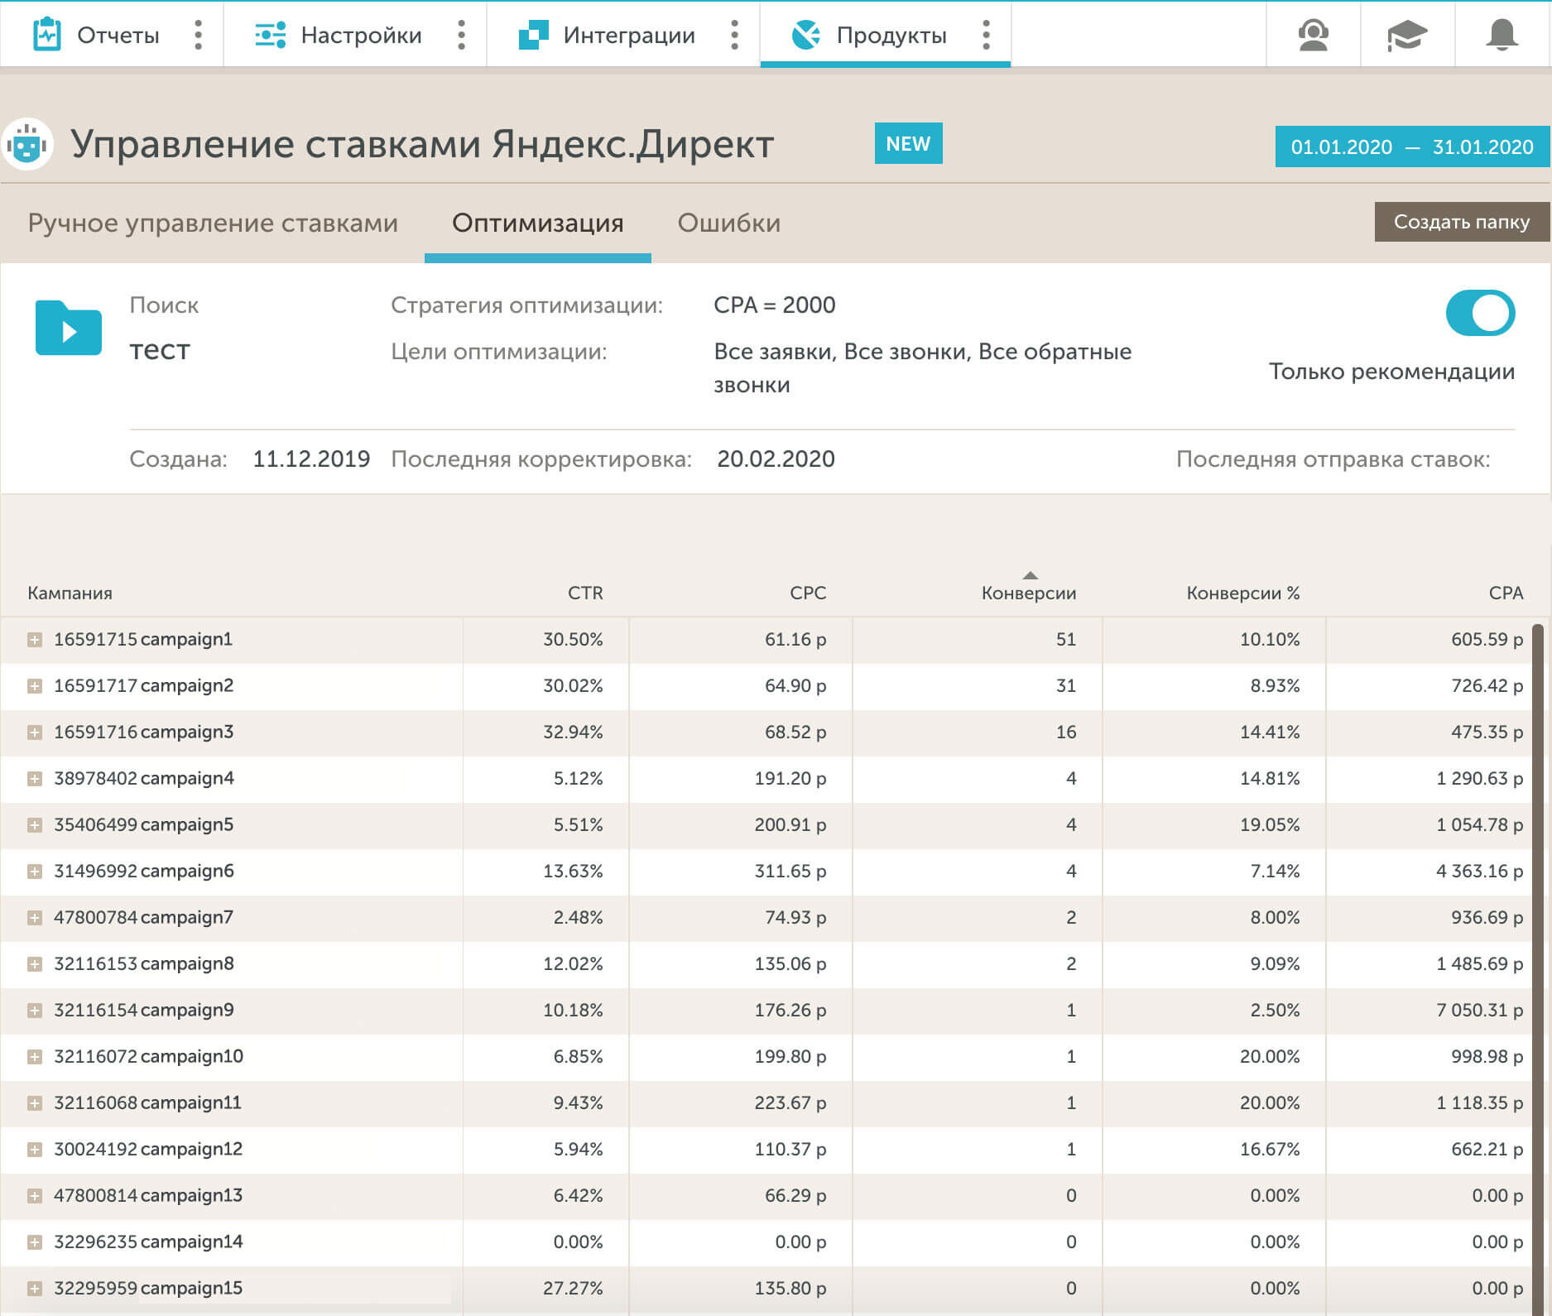Click the Создать папку button
The image size is (1552, 1316).
pyautogui.click(x=1461, y=222)
